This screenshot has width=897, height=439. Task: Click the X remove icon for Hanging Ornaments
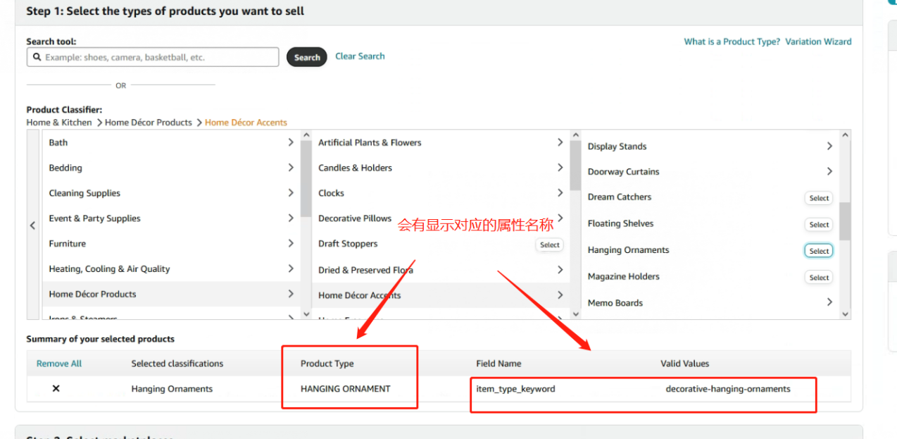(56, 388)
